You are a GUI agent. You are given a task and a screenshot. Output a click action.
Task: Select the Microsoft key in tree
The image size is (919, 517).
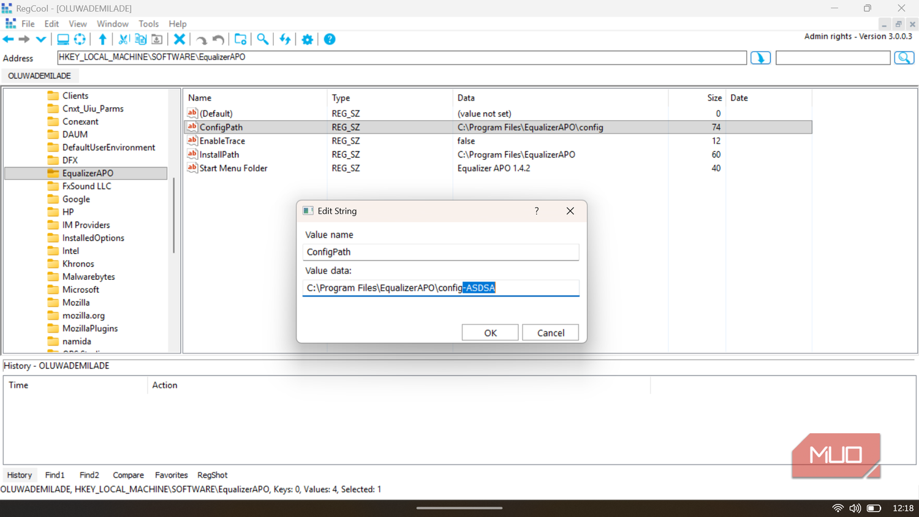[80, 290]
